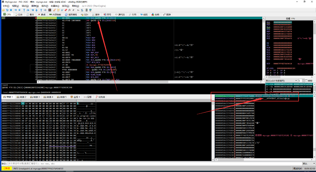Switch to the 调用堆栈 tab
316x172 pixels.
[x=71, y=14]
